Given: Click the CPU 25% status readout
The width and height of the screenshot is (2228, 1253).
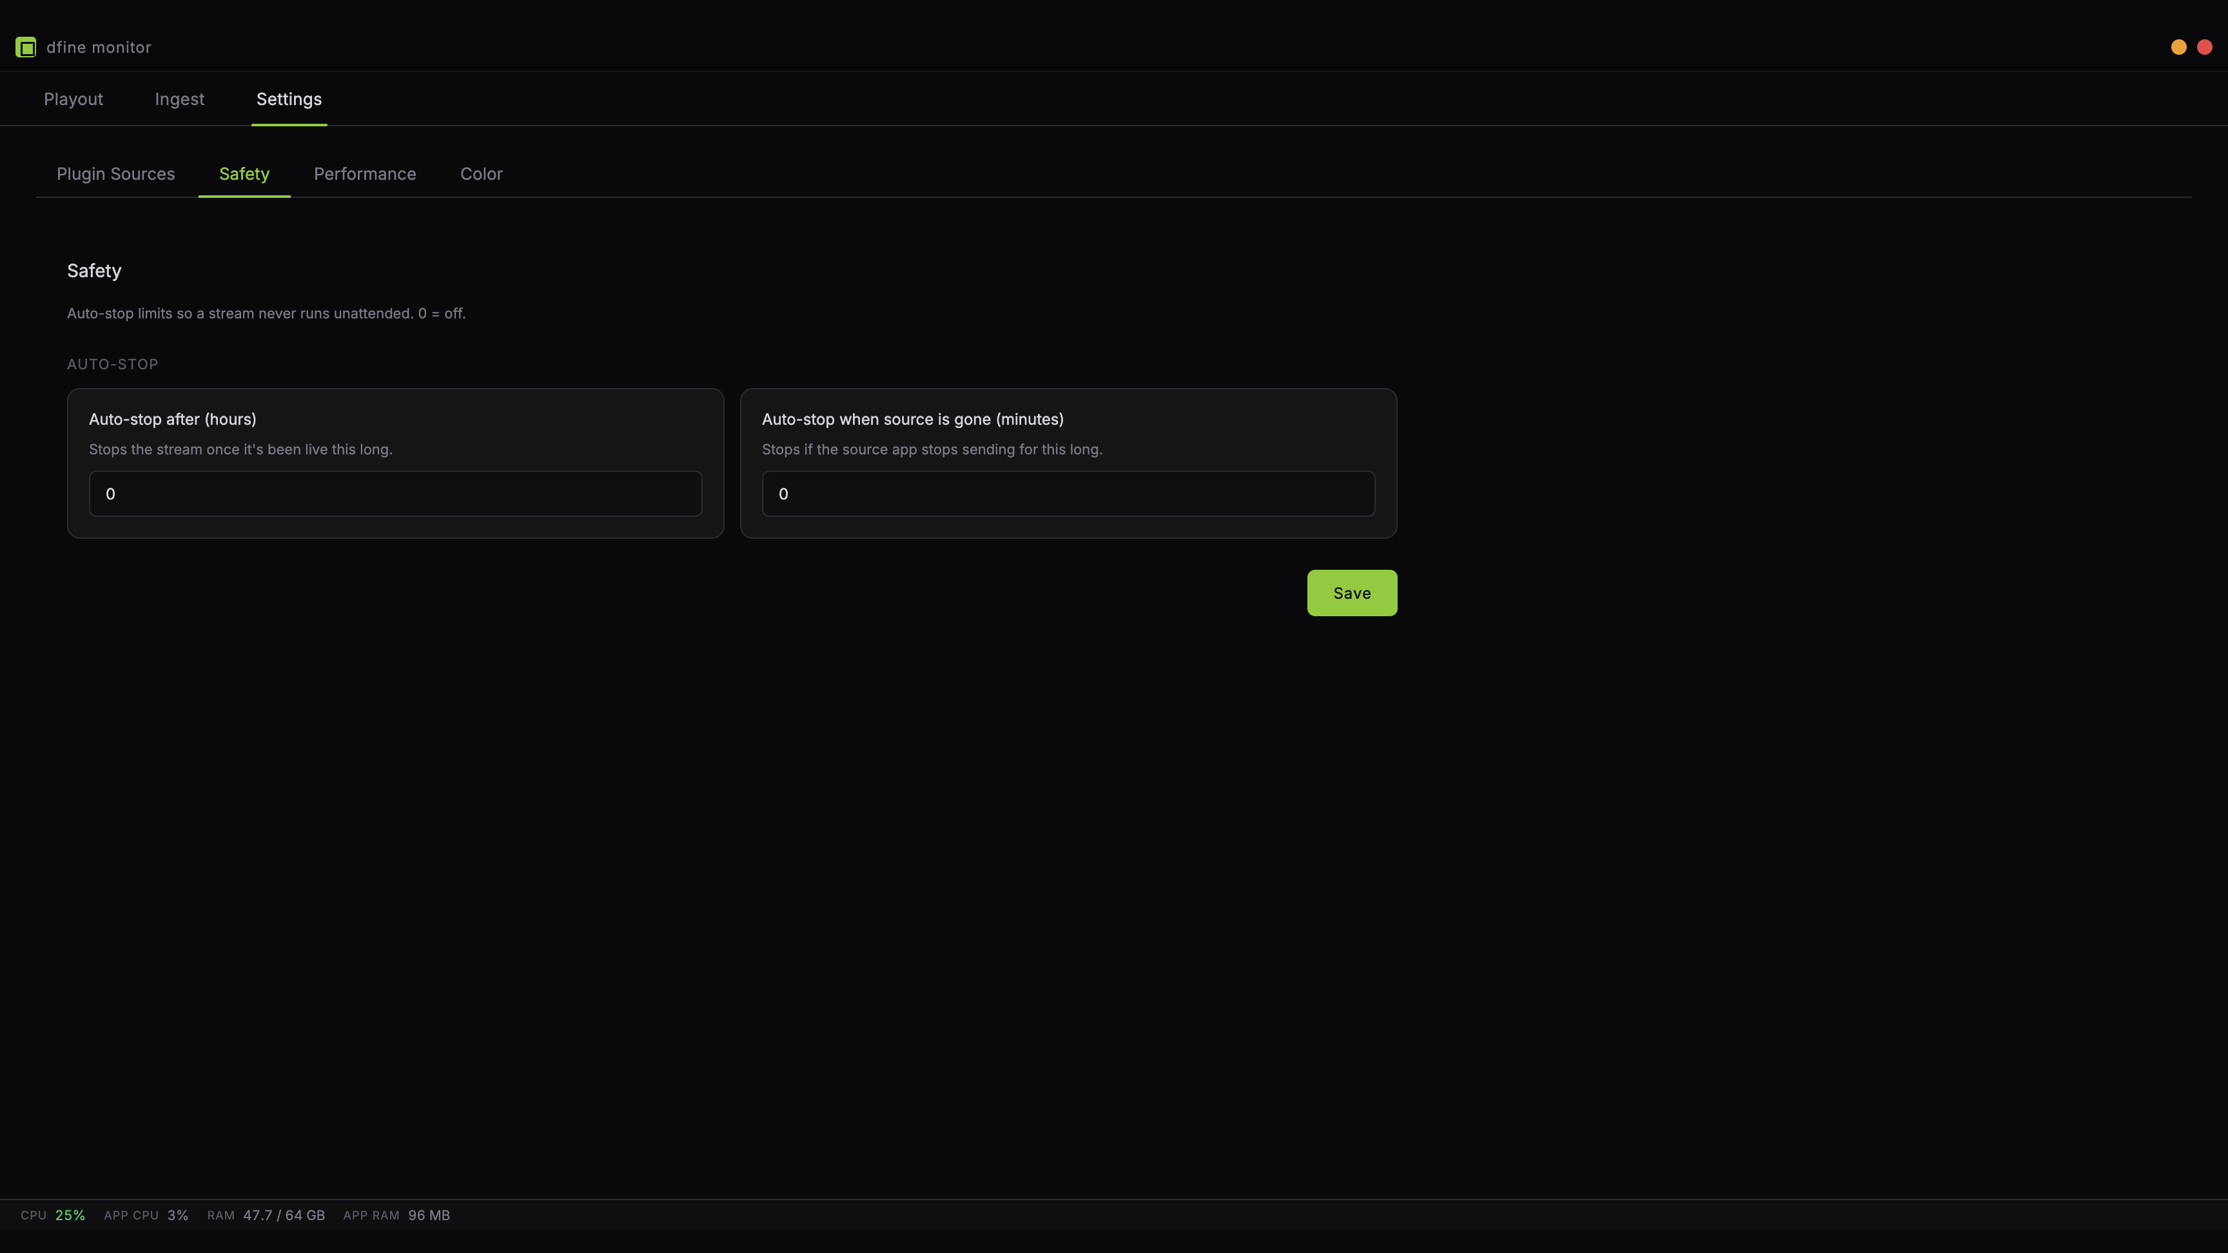Looking at the screenshot, I should pos(53,1215).
